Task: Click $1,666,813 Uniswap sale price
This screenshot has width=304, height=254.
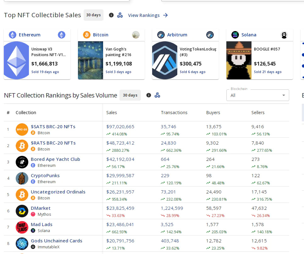Action: pos(45,64)
